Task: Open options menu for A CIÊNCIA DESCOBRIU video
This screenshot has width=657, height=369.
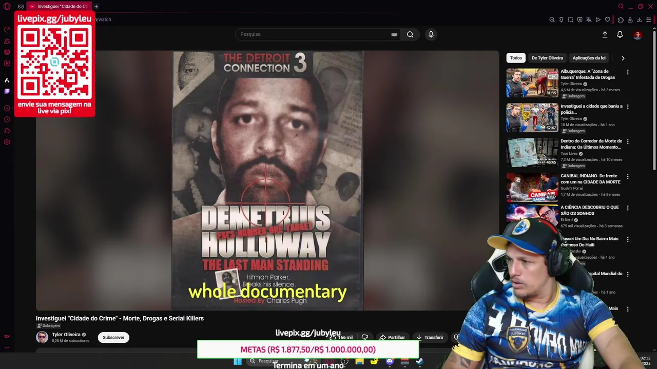Action: coord(628,208)
